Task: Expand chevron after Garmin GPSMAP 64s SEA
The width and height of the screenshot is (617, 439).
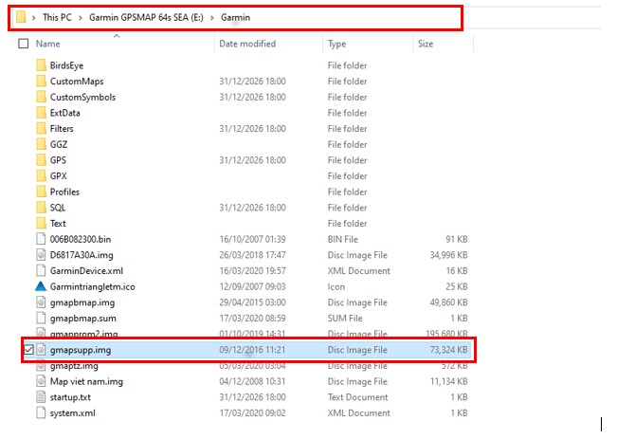Action: (212, 18)
